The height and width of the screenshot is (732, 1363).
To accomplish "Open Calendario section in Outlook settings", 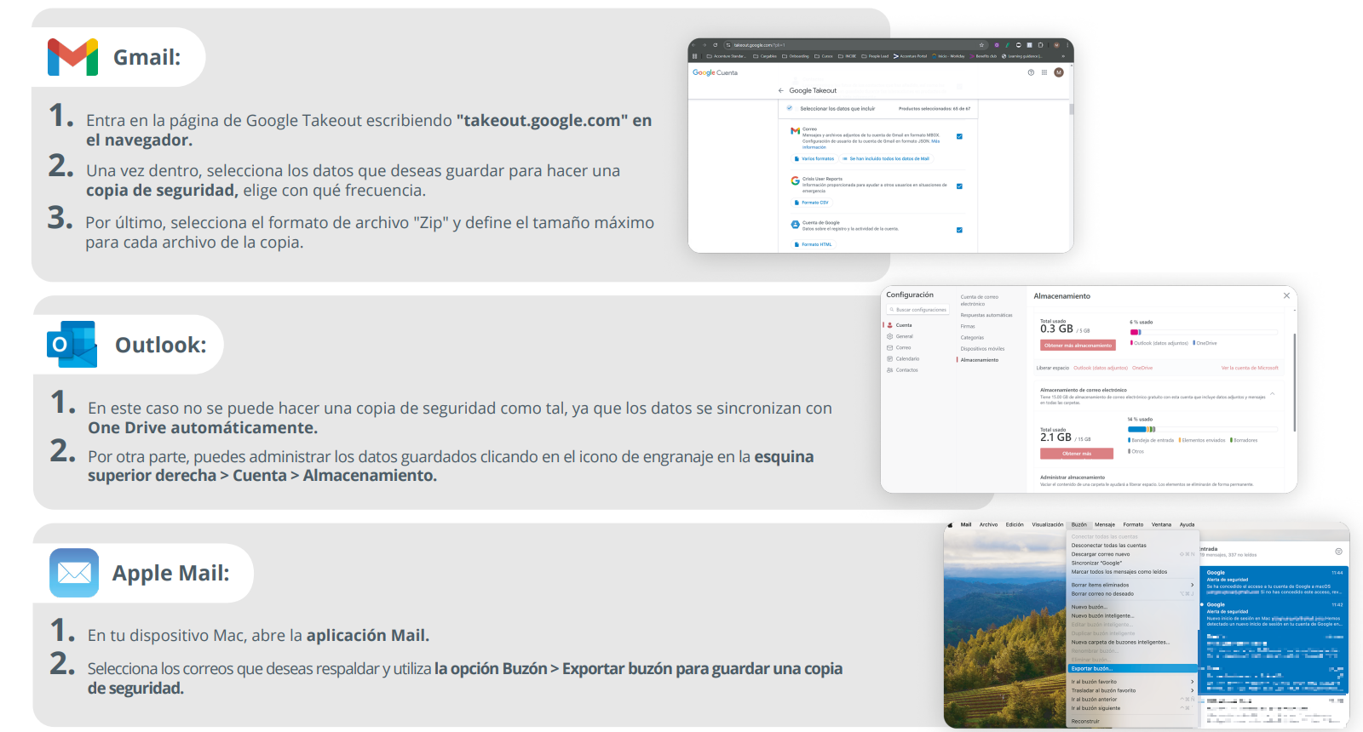I will (x=903, y=358).
